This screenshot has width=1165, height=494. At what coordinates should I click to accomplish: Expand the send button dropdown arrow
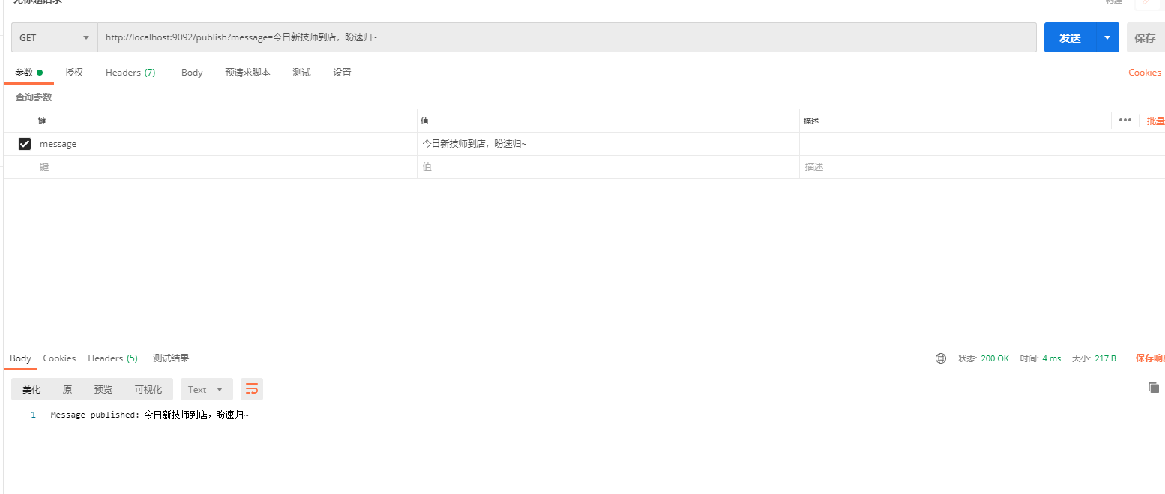point(1107,38)
